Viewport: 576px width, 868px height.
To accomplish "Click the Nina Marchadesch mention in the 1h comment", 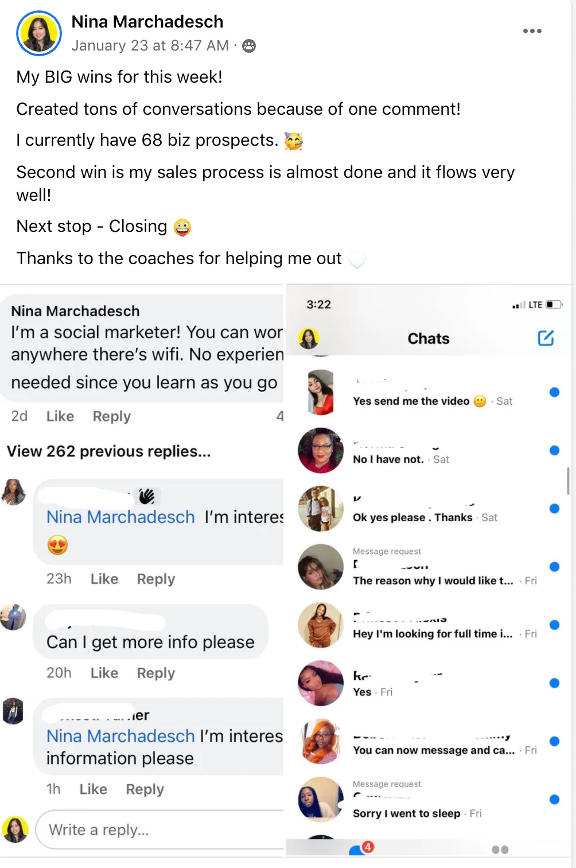I will (x=121, y=736).
